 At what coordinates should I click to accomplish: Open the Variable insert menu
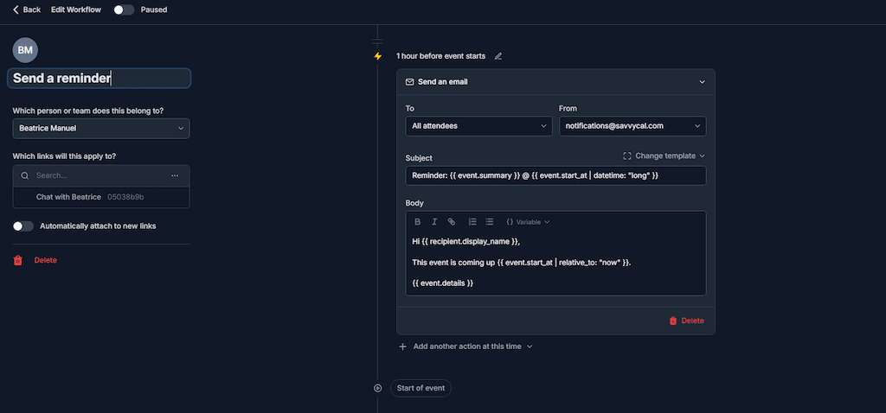point(528,222)
